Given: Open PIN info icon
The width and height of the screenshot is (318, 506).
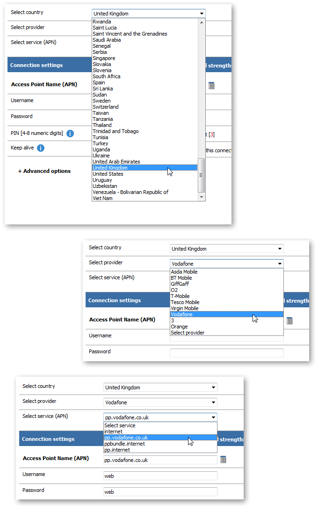Looking at the screenshot, I should [70, 133].
